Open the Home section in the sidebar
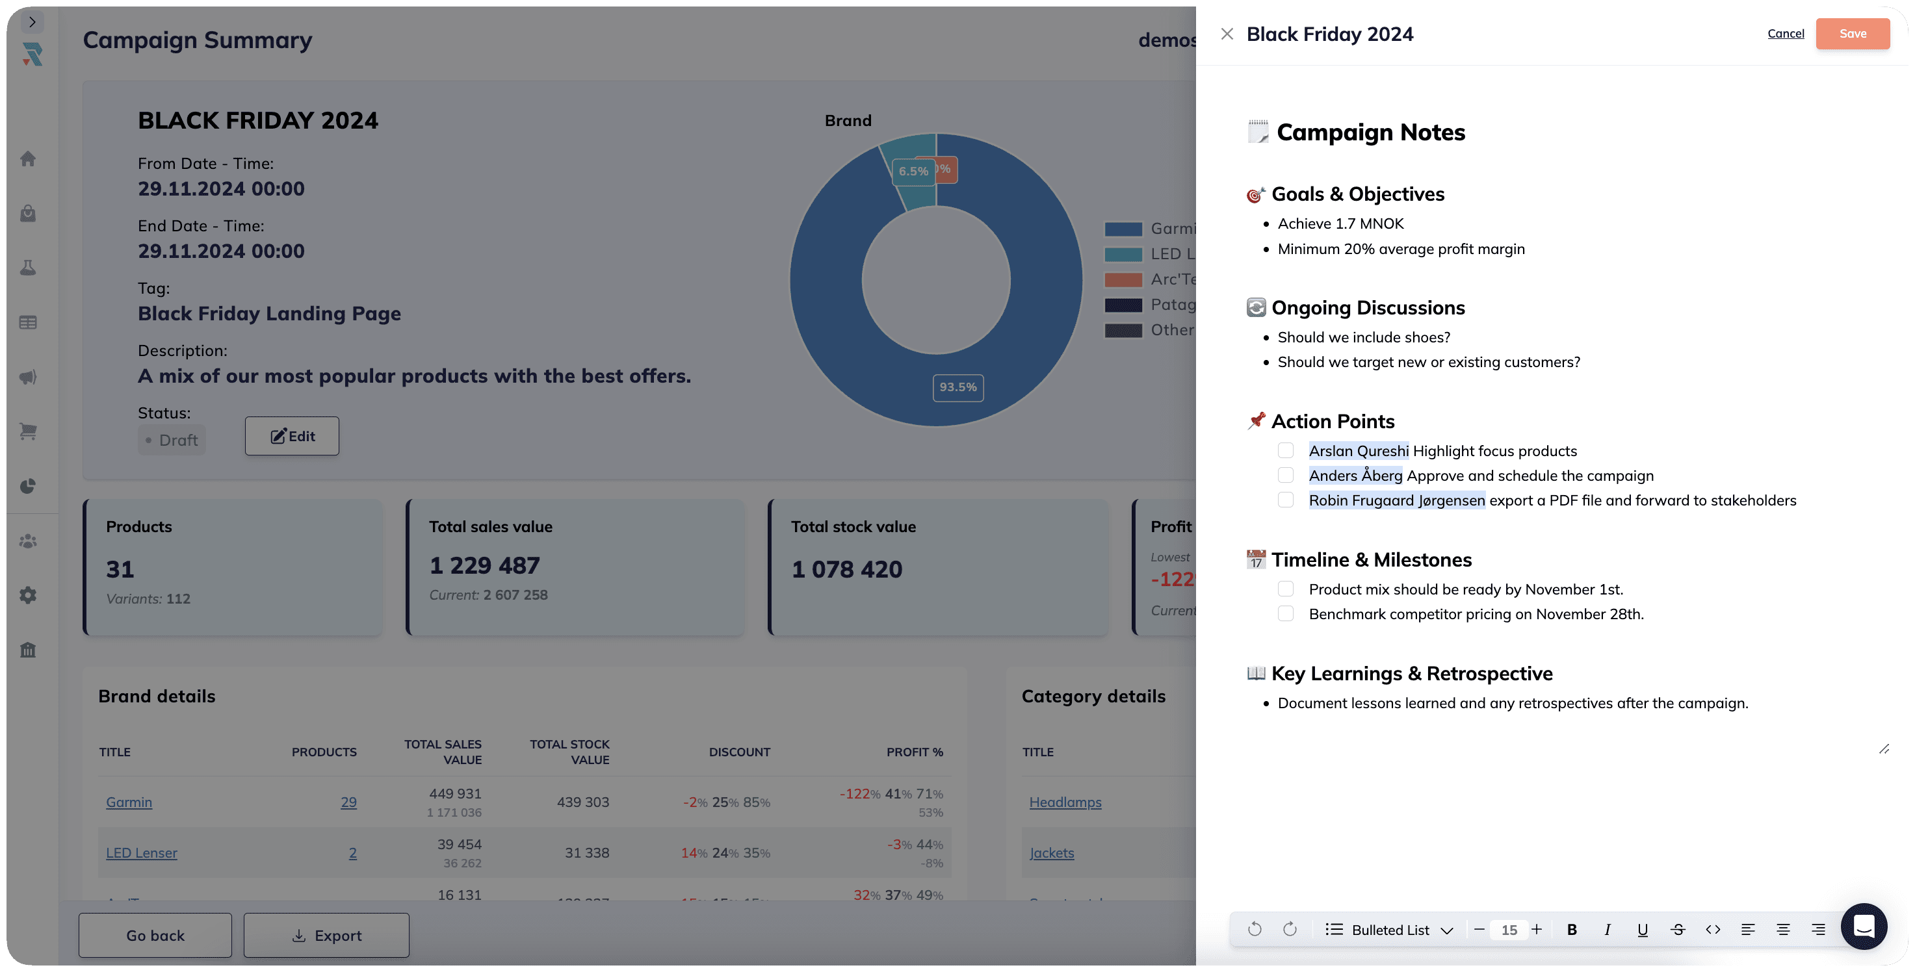This screenshot has height=972, width=1915. [28, 159]
